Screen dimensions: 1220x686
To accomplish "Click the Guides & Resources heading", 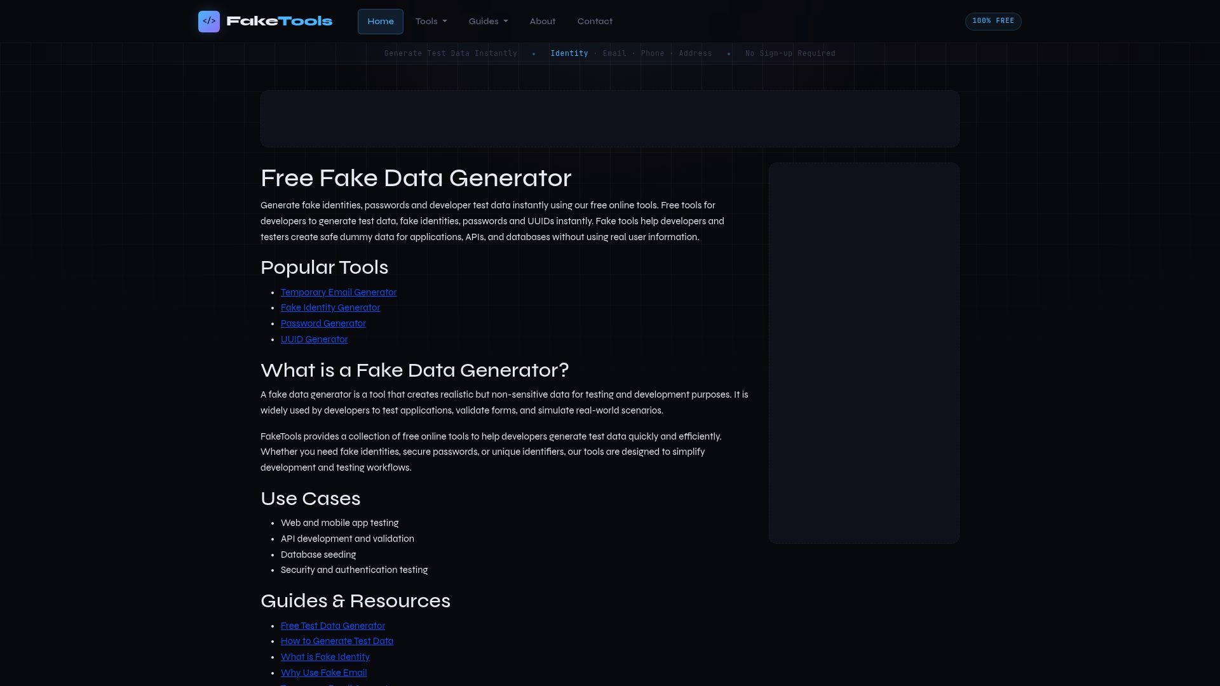I will tap(355, 601).
